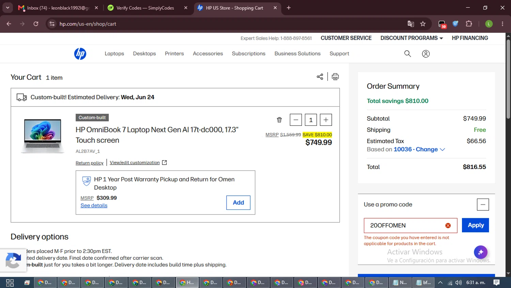Open Chrome three-dot menu
511x288 pixels.
[x=502, y=24]
